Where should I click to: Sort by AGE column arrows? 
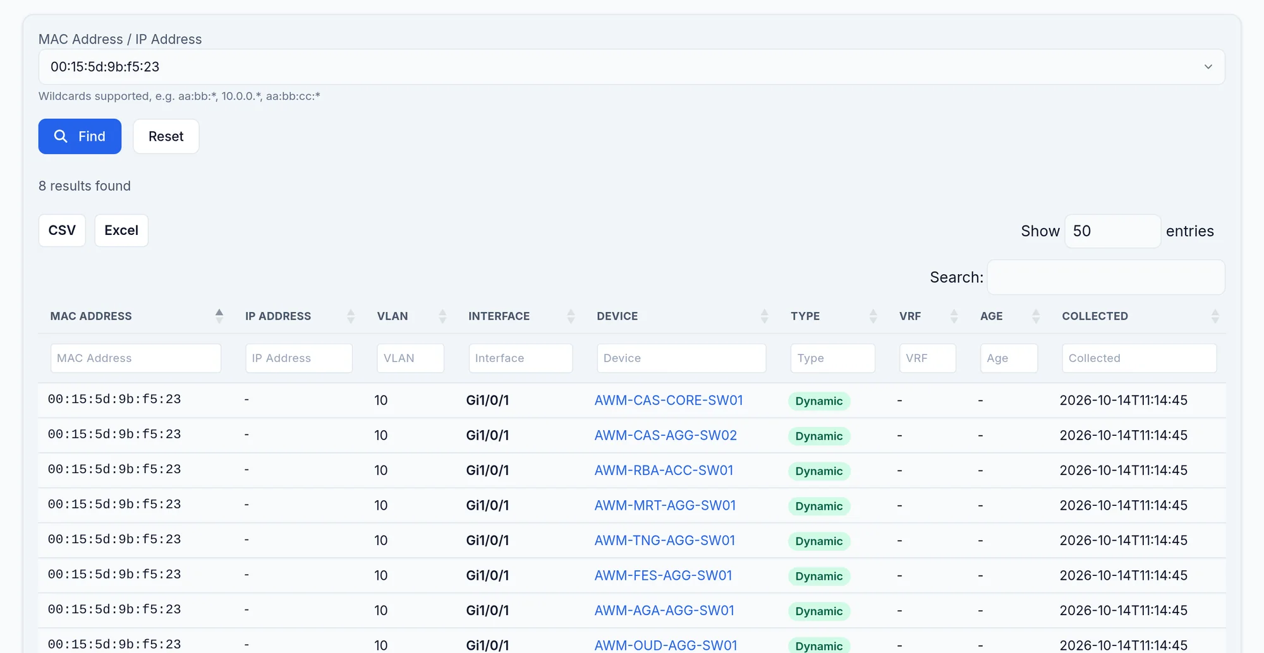[x=1035, y=316]
